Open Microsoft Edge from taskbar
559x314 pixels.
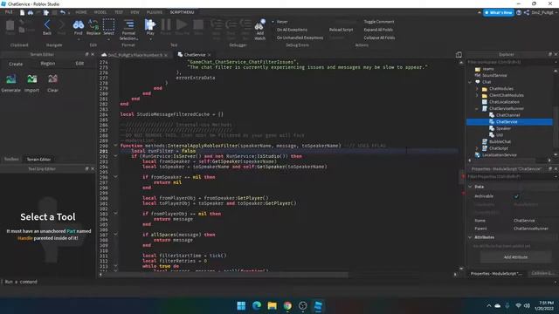(x=257, y=305)
